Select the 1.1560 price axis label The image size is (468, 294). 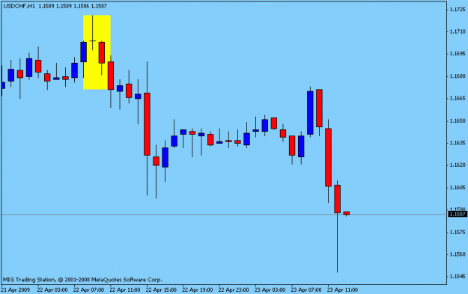click(458, 254)
